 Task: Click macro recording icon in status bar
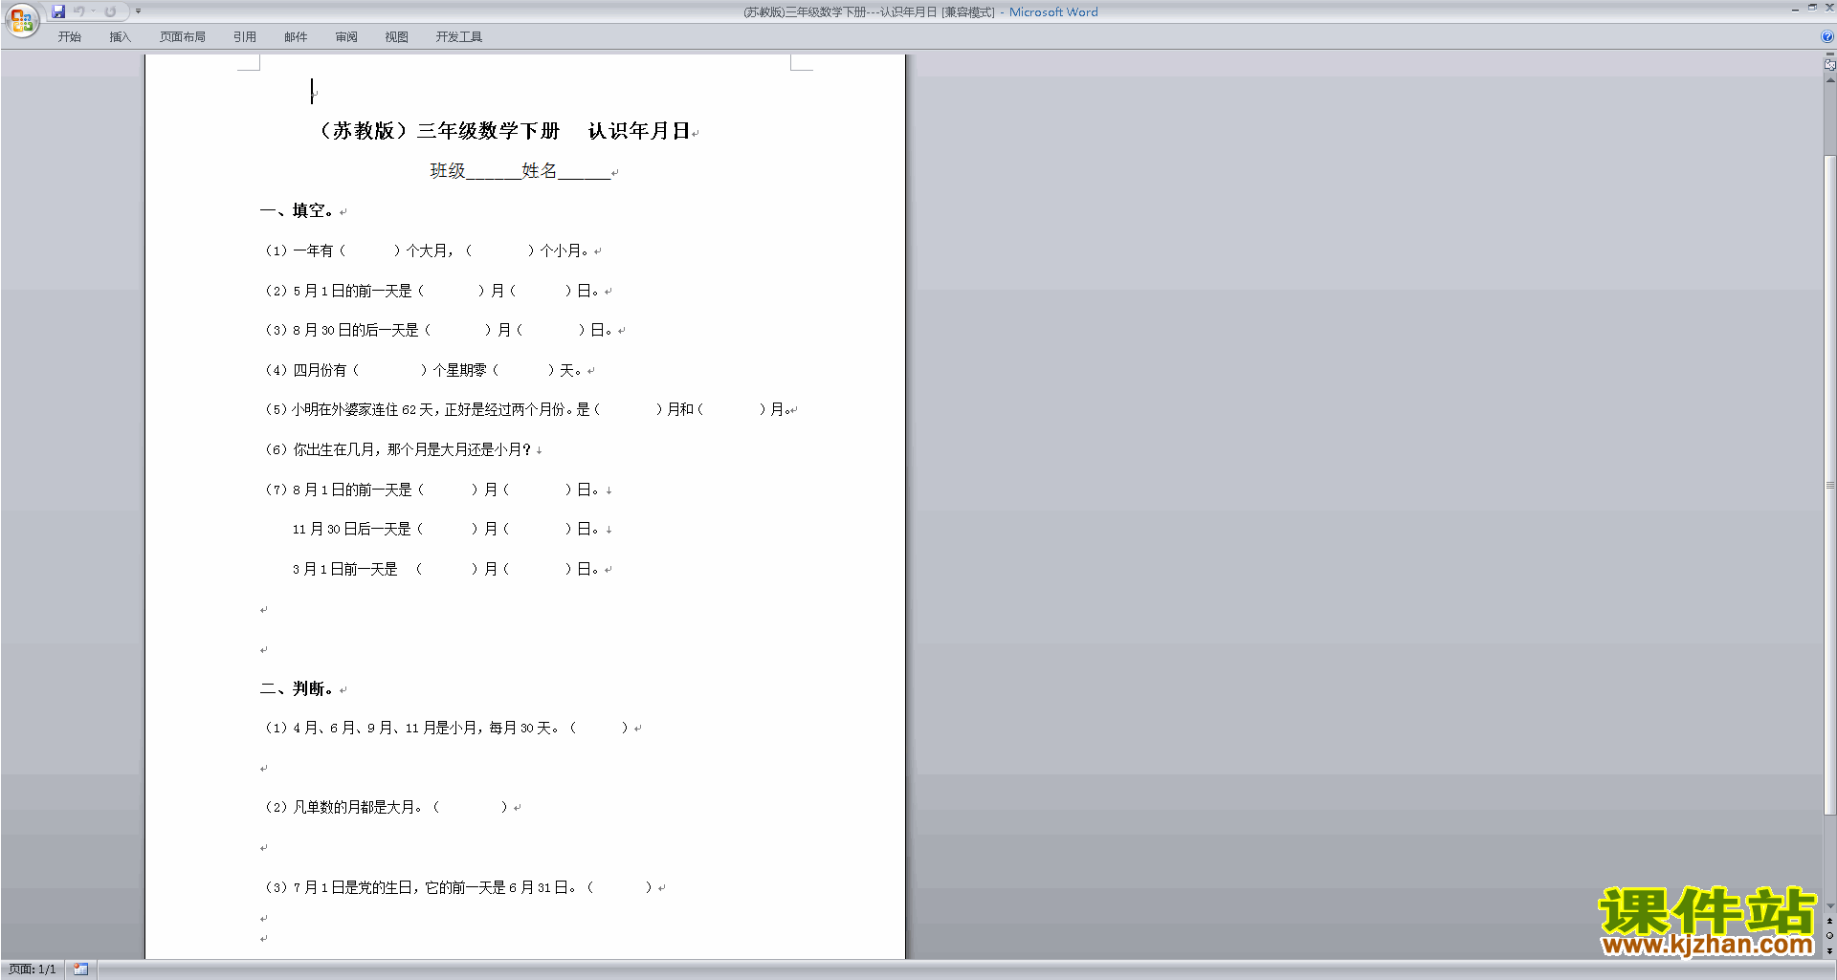pos(81,969)
